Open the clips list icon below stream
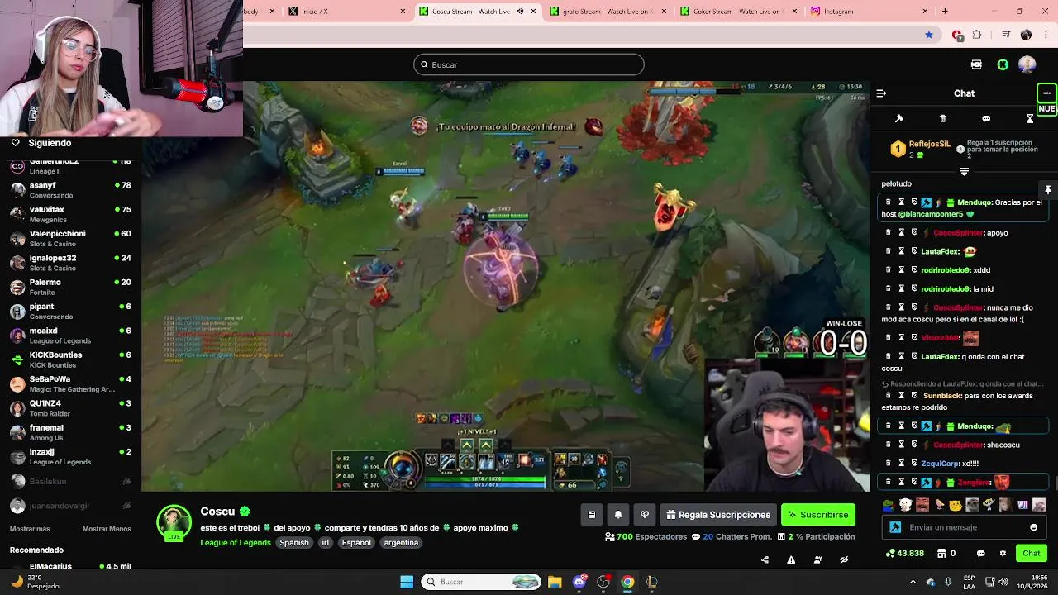 click(x=592, y=515)
